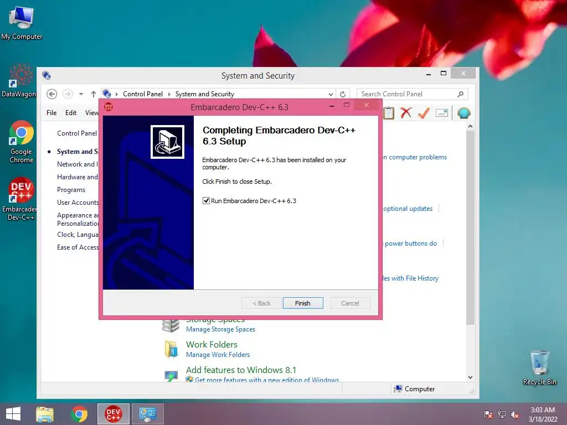Expand breadcrumb arrow after Control Panel
567x425 pixels.
coord(169,94)
